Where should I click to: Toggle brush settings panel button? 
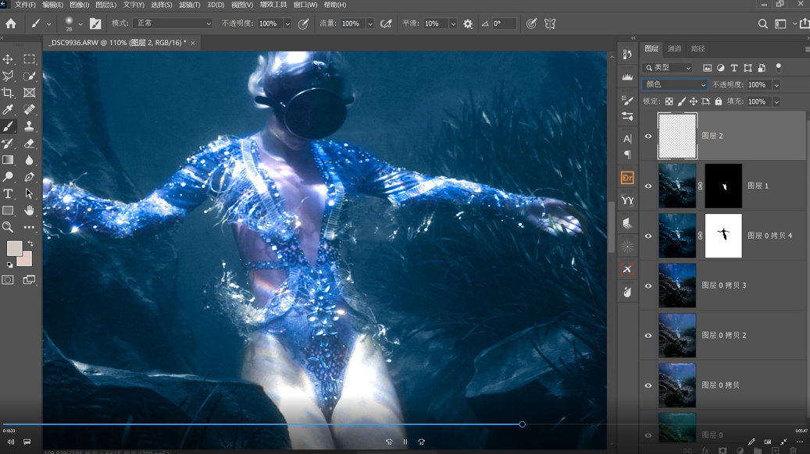(95, 23)
